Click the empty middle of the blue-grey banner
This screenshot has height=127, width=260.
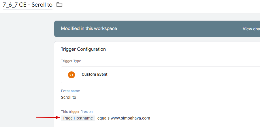[x=179, y=29]
